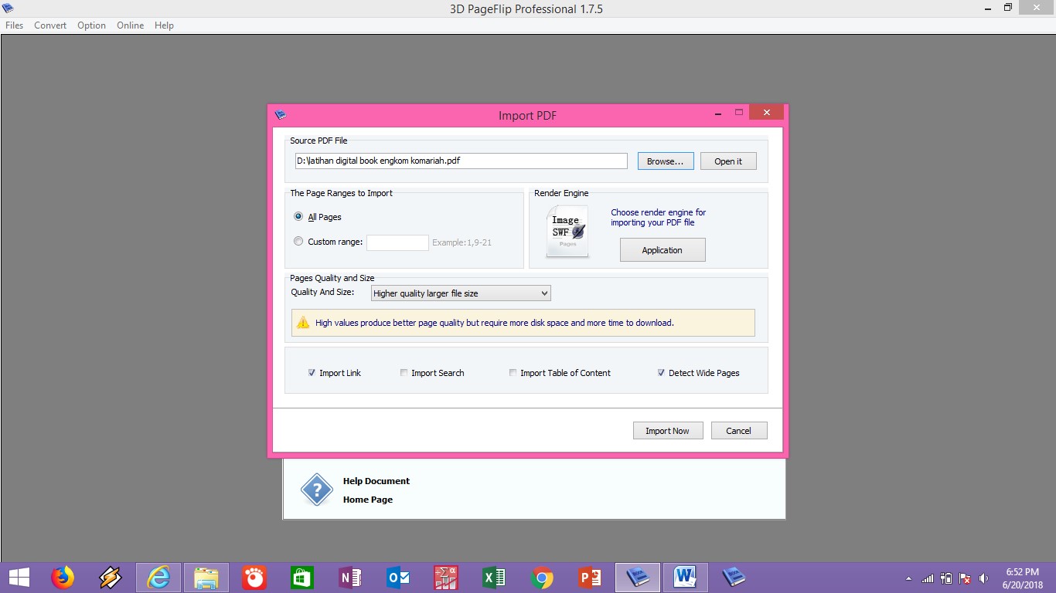Click the highlighted 3D PageFlip taskbar button

click(638, 578)
